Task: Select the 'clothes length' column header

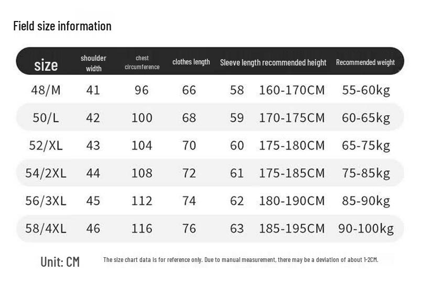Action: (191, 62)
